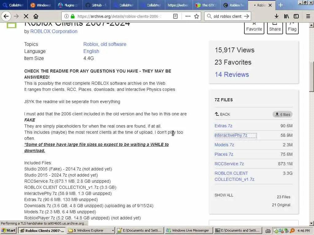Switch to Roblox Clients 2007 taskbar button
The height and width of the screenshot is (235, 314).
point(42,230)
